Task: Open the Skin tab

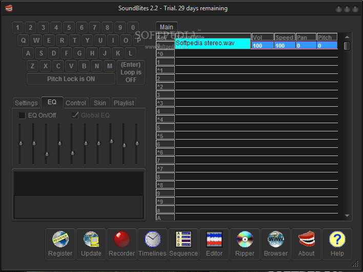Action: click(x=100, y=103)
